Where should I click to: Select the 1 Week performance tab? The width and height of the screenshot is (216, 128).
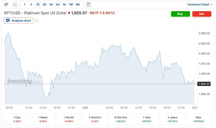point(43,119)
